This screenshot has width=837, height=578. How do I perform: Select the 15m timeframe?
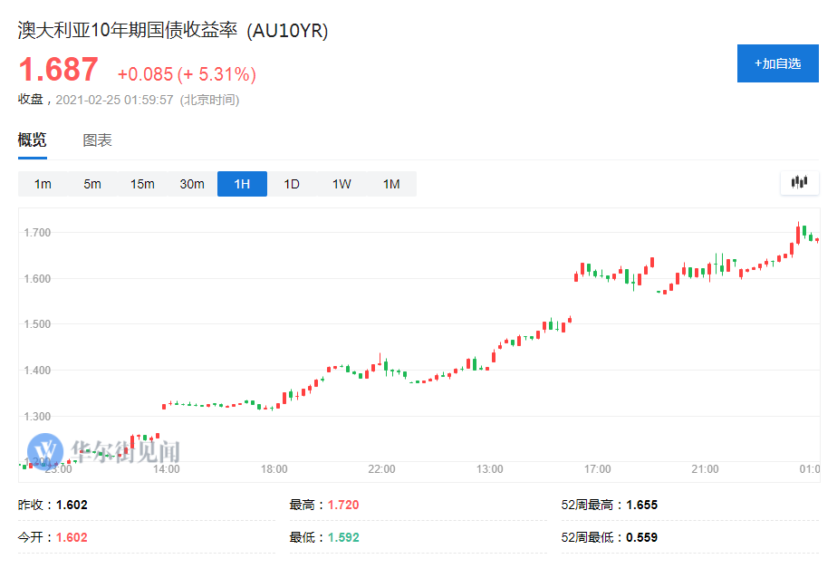coord(142,184)
